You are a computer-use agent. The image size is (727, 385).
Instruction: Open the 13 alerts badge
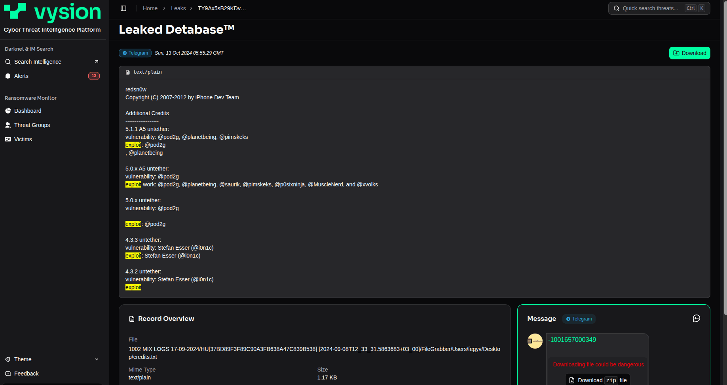coord(94,76)
